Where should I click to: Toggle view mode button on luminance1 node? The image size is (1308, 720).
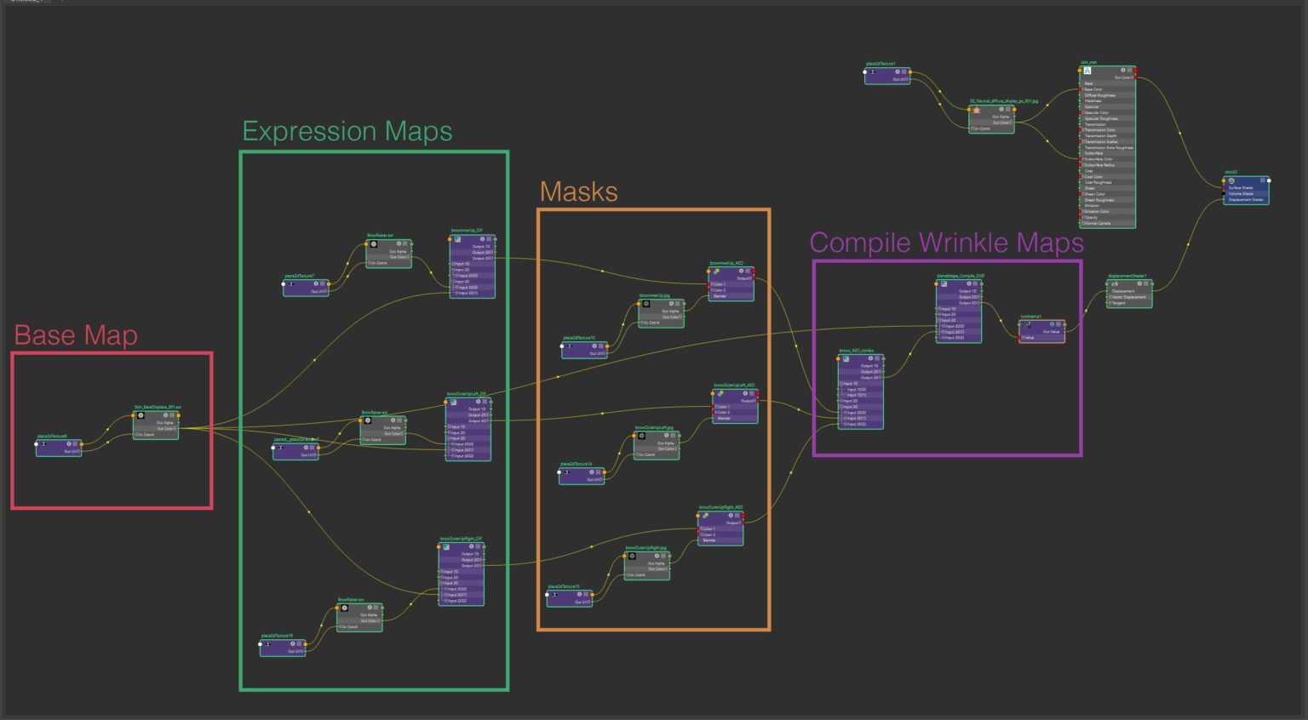pyautogui.click(x=1058, y=324)
